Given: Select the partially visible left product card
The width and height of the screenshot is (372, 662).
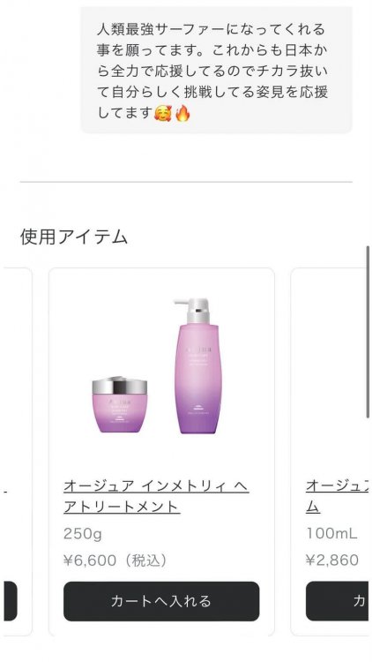Looking at the screenshot, I should pyautogui.click(x=17, y=452).
